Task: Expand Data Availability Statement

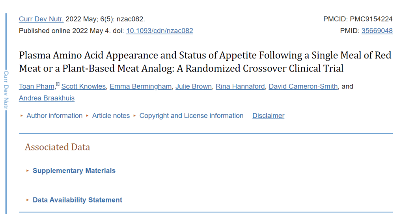Action: 77,200
